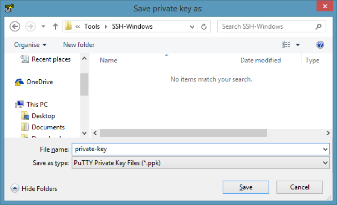Open the view options dropdown arrow
Screen dimensions: 337x205
pos(298,45)
